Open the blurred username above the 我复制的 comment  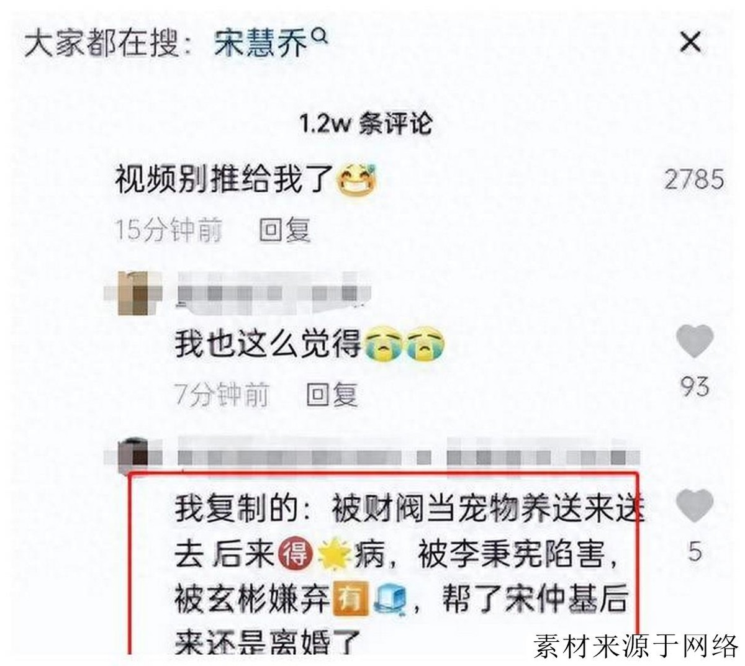pyautogui.click(x=408, y=456)
